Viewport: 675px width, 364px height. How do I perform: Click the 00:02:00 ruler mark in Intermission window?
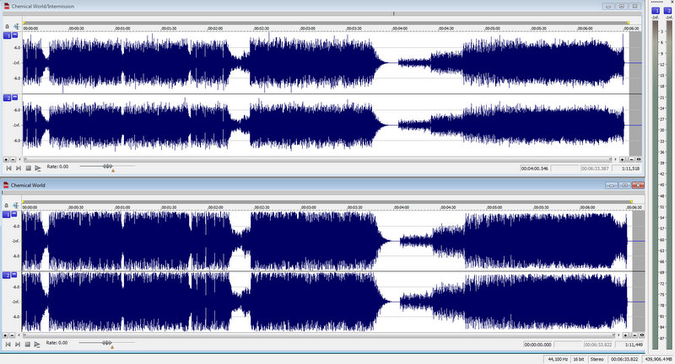[x=215, y=29]
